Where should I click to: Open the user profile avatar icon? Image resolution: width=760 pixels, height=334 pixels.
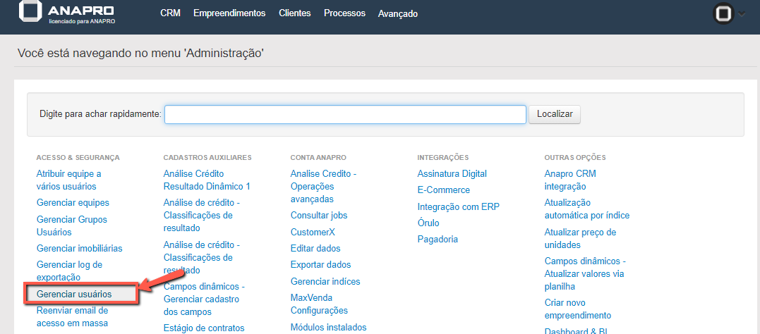723,14
